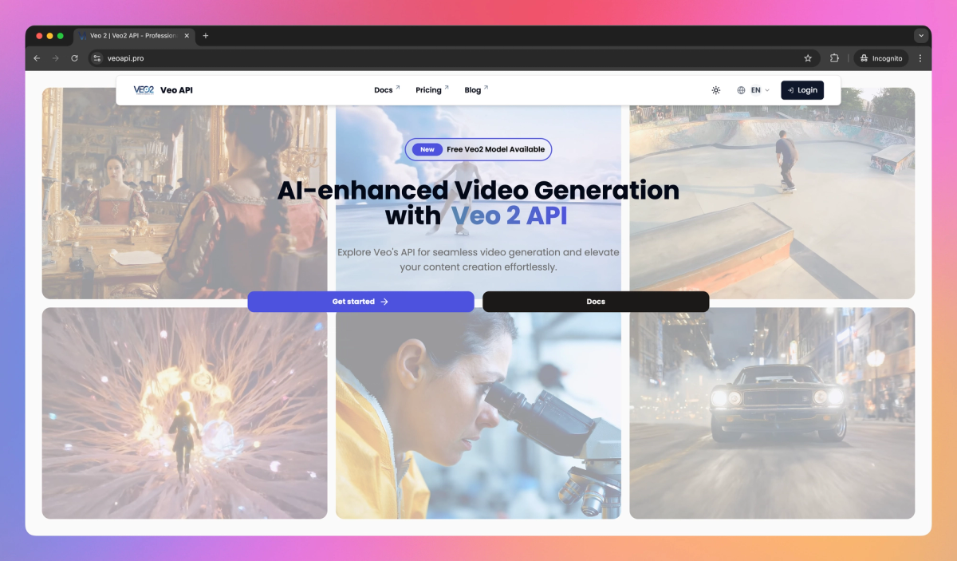Click the skateboarder skatepark video thumbnail
Viewport: 957px width, 561px height.
pyautogui.click(x=772, y=193)
